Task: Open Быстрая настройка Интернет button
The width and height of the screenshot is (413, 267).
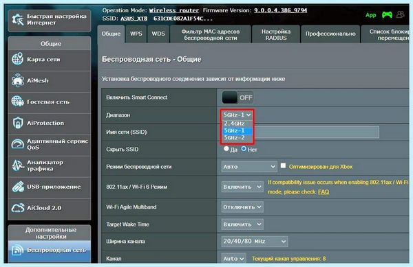Action: coord(50,20)
